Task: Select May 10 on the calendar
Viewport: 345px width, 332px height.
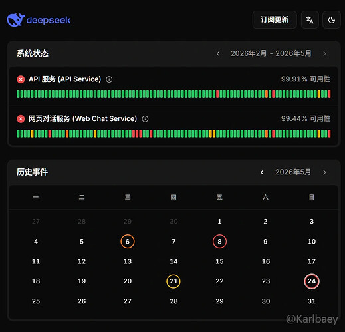Action: [312, 242]
